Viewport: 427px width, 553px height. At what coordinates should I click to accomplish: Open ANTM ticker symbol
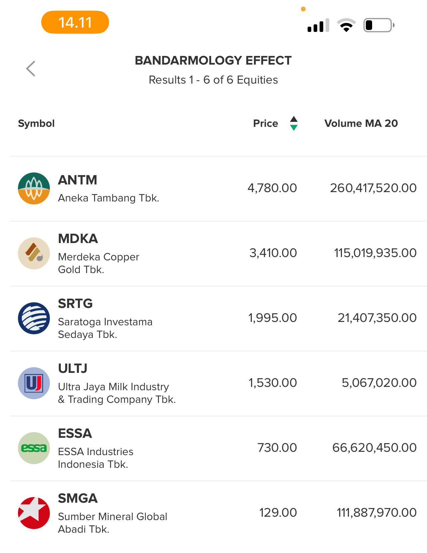(x=77, y=180)
